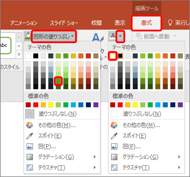Click shape styles gallery down arrow
This screenshot has height=177, width=190.
pos(19,46)
